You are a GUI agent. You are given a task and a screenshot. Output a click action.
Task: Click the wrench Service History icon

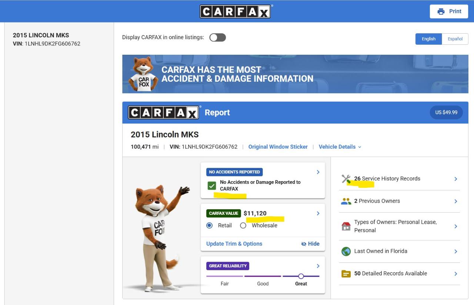coord(346,179)
